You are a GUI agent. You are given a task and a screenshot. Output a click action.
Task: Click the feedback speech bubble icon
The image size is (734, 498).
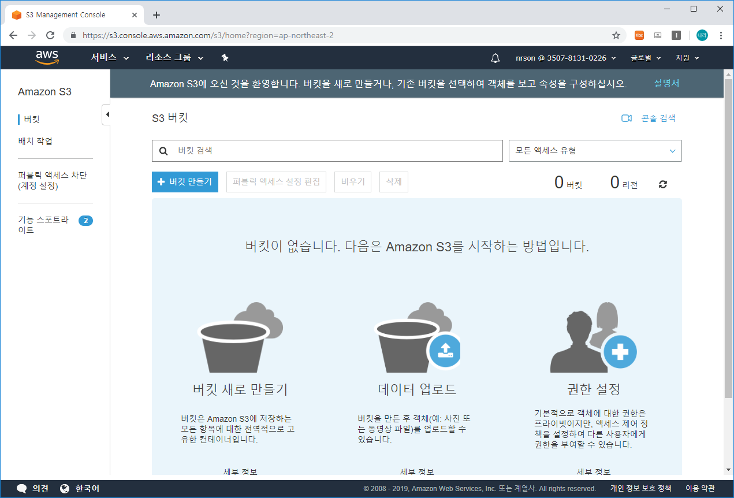22,488
